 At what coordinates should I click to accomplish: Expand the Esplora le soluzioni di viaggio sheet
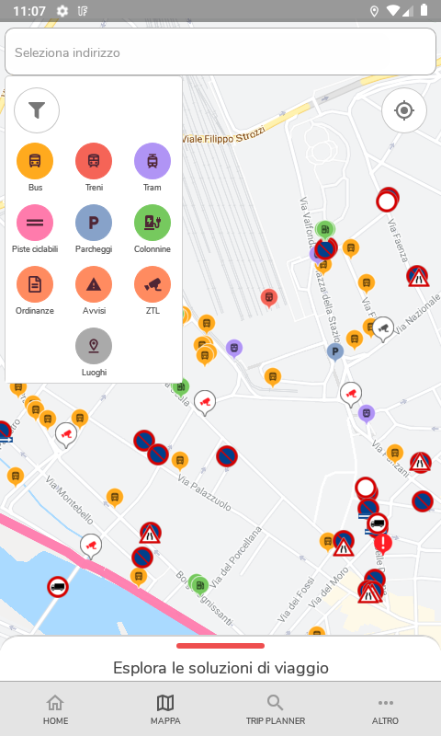pyautogui.click(x=220, y=668)
